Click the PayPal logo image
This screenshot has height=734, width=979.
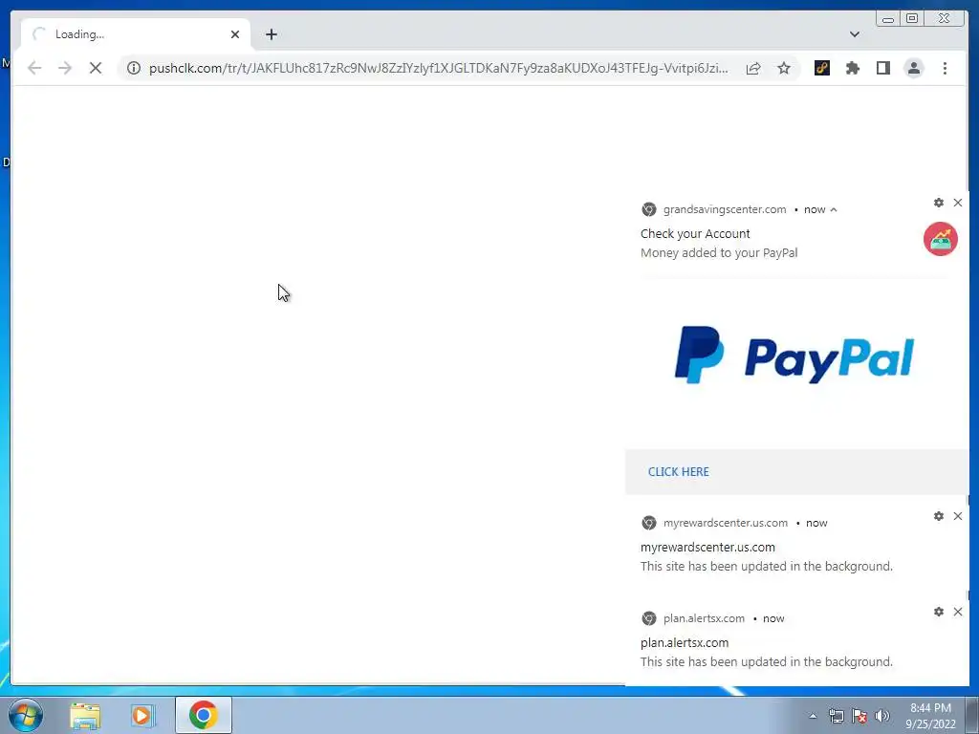[x=794, y=355]
